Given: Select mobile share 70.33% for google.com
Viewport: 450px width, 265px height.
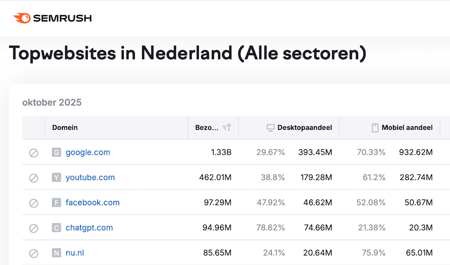Looking at the screenshot, I should (x=371, y=152).
